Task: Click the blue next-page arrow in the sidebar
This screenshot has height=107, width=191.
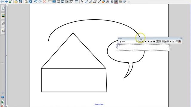Action: pos(3,97)
